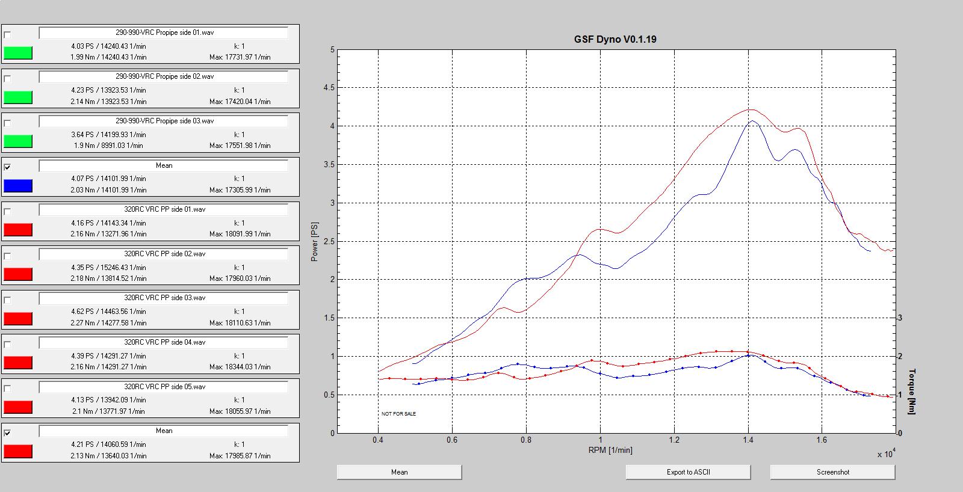Show the 320RC VRC PP side 05.wav curve
The height and width of the screenshot is (492, 963).
click(x=7, y=389)
